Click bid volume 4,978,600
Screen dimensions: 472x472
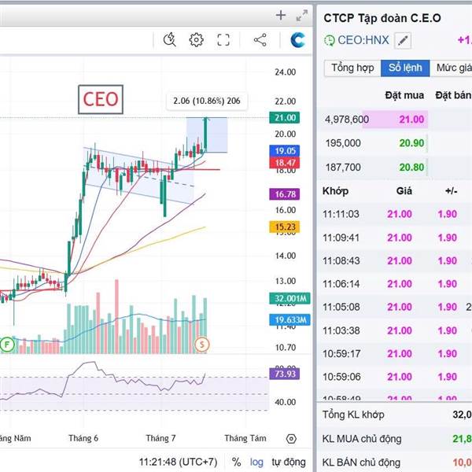pyautogui.click(x=347, y=120)
